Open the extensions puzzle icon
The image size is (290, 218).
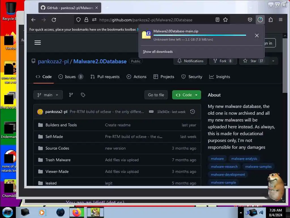[270, 20]
